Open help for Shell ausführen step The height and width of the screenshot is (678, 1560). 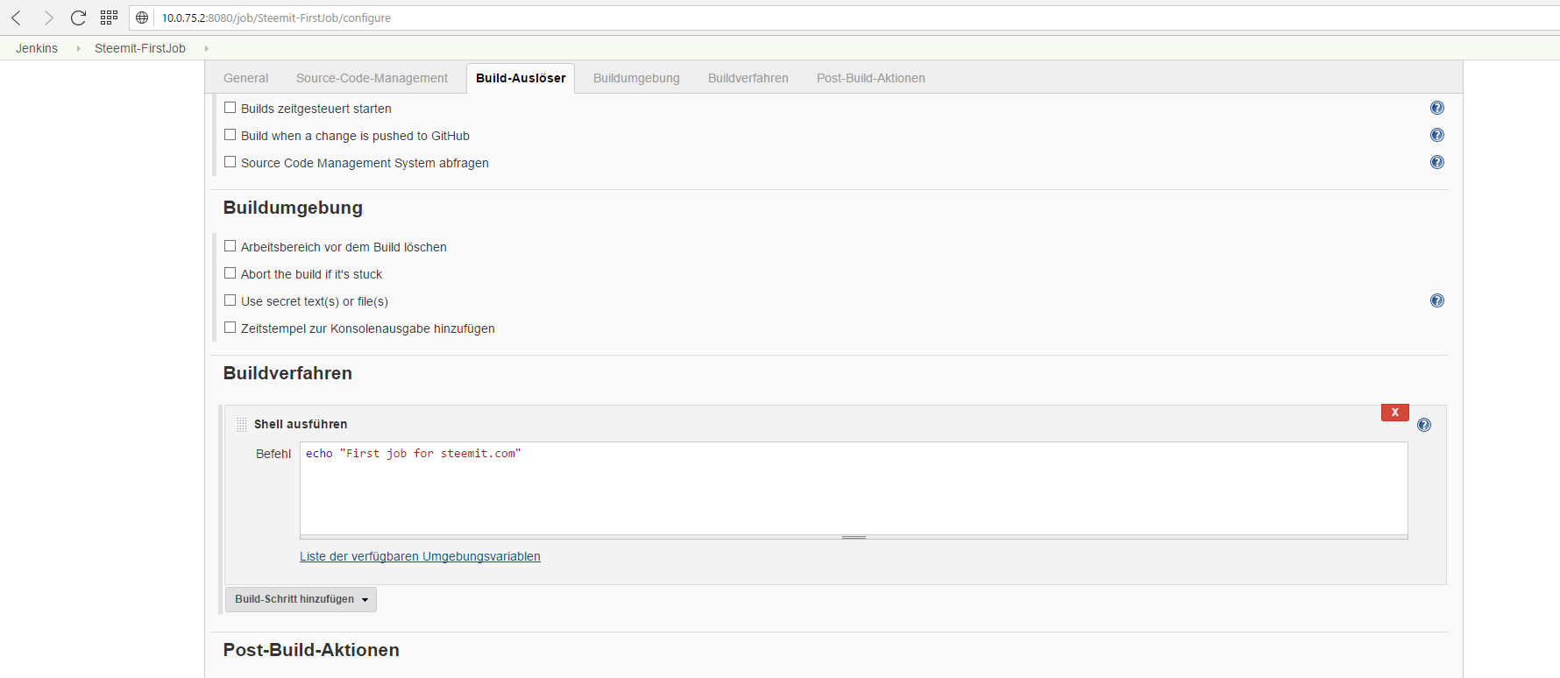tap(1424, 425)
